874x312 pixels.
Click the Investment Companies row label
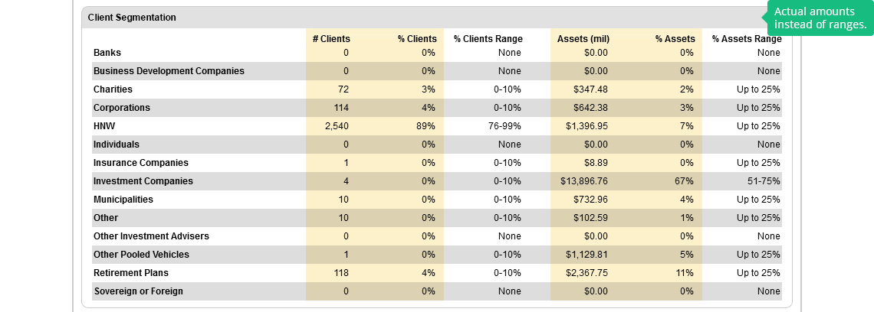coord(143,181)
